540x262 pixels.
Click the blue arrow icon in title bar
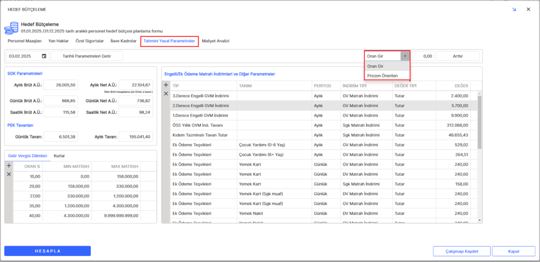(514, 9)
